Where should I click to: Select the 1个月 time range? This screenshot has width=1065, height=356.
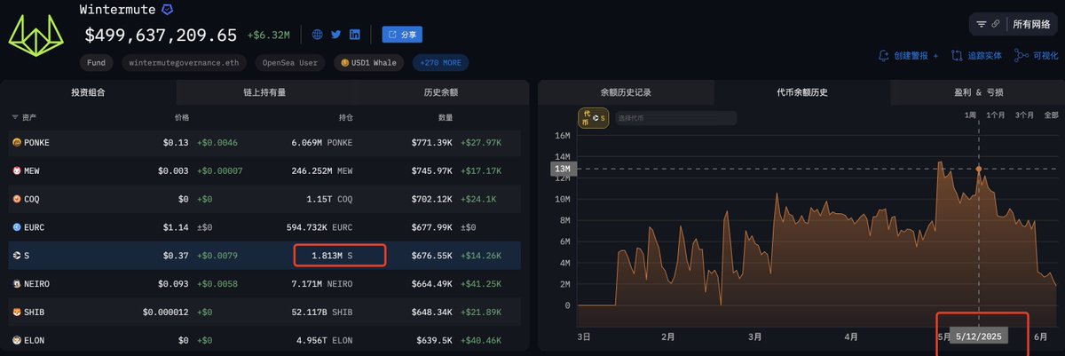coord(996,115)
